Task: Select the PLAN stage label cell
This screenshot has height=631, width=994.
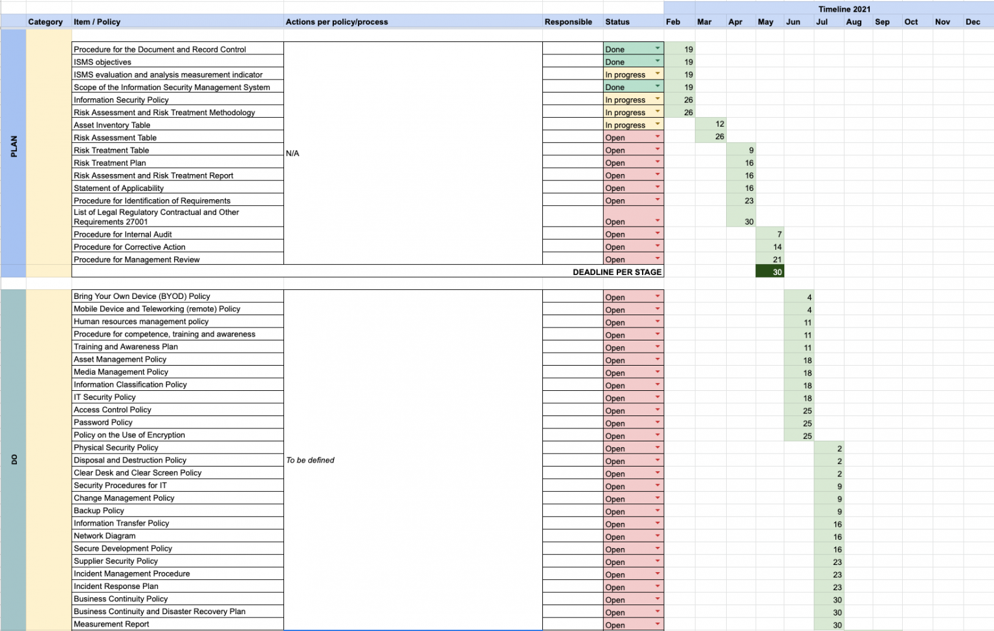Action: point(14,146)
